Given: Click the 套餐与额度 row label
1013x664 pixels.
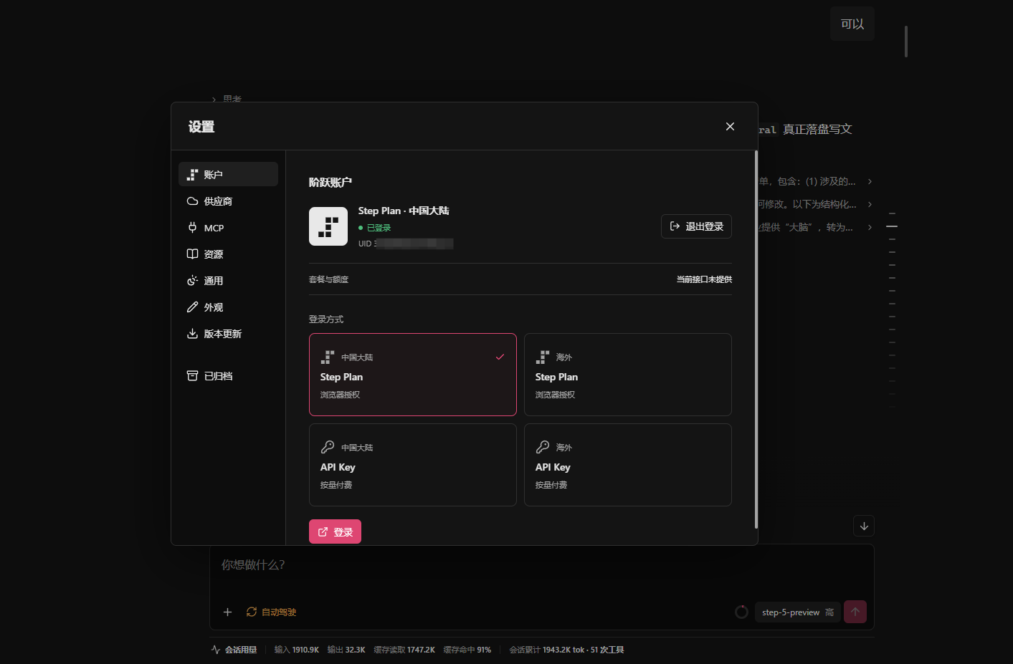Looking at the screenshot, I should pyautogui.click(x=328, y=279).
